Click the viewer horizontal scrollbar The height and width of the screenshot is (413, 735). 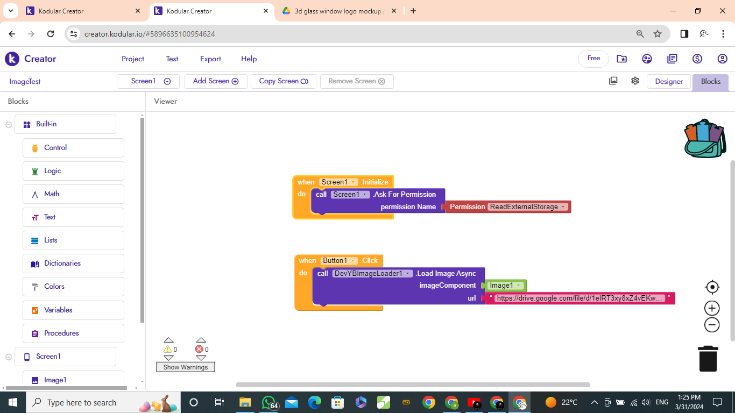[x=413, y=384]
